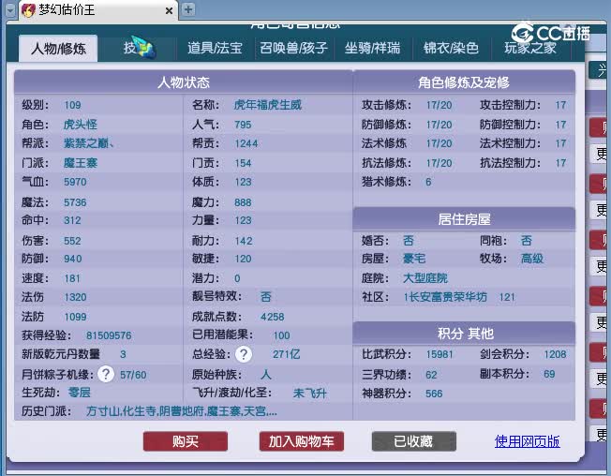Image resolution: width=611 pixels, height=476 pixels.
Task: Click the 法防 value 1099
Action: tap(75, 317)
